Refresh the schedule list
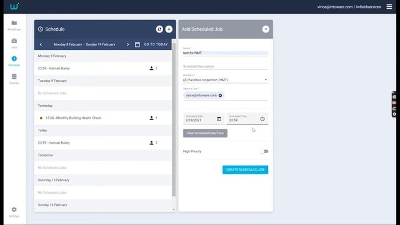The width and height of the screenshot is (400, 225). point(159,29)
